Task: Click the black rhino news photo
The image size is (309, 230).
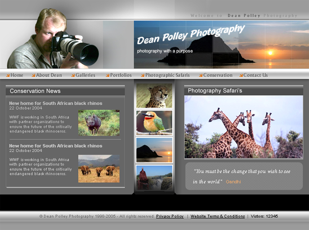Action: click(x=99, y=123)
